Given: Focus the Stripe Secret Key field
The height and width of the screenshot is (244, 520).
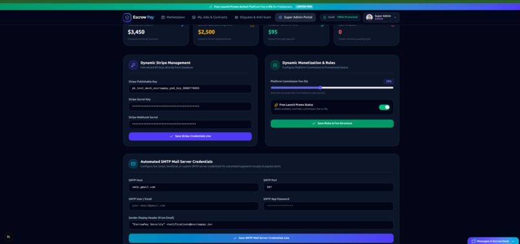Looking at the screenshot, I should 190,106.
